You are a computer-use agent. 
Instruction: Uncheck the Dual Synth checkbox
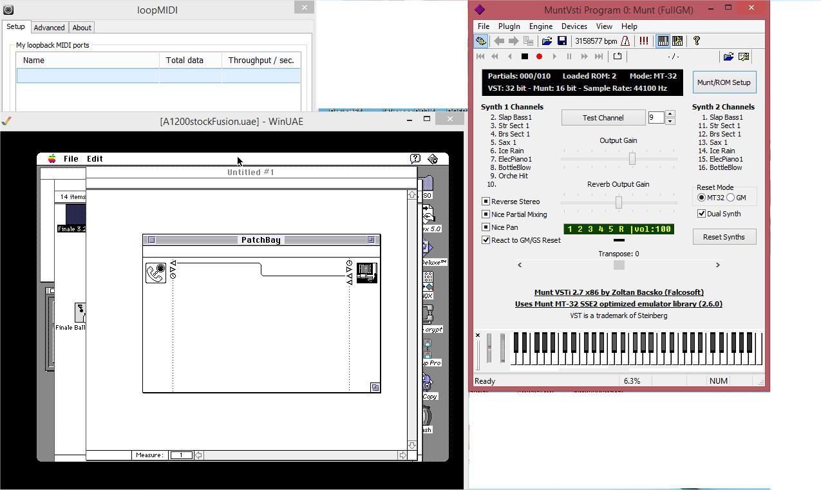[701, 214]
